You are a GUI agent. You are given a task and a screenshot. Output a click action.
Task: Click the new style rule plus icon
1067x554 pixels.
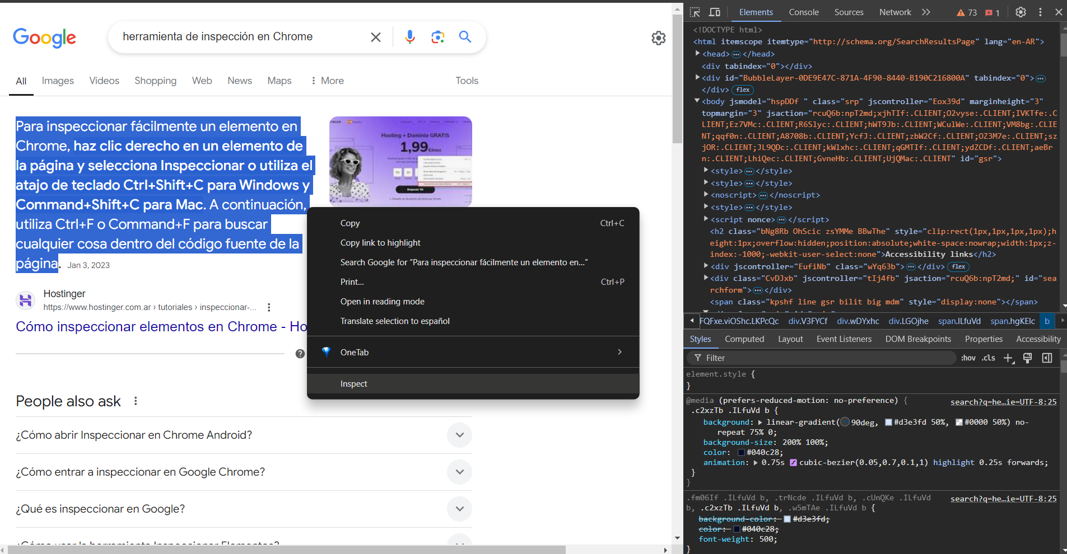tap(1008, 358)
